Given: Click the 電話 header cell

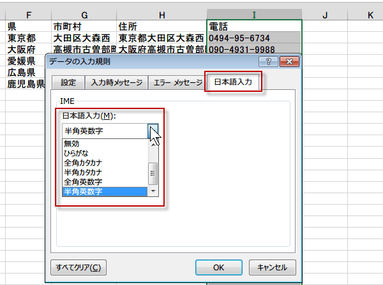Looking at the screenshot, I should click(254, 26).
